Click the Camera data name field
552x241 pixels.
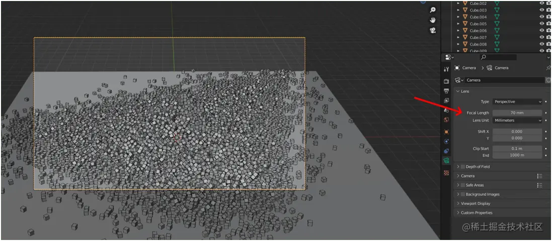click(504, 80)
